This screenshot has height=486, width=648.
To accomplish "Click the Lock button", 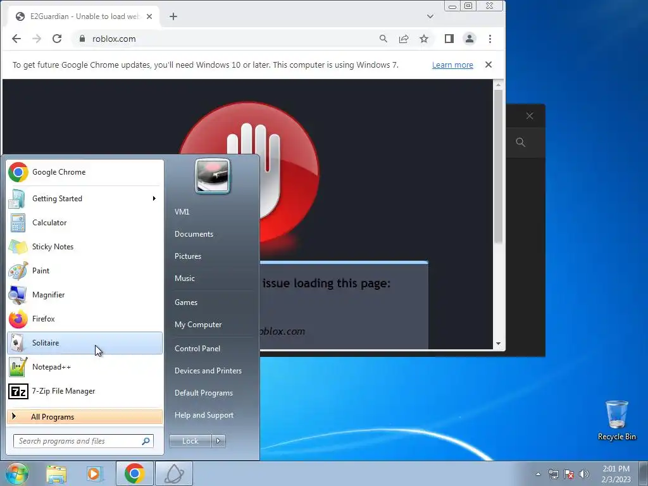I will click(x=190, y=441).
